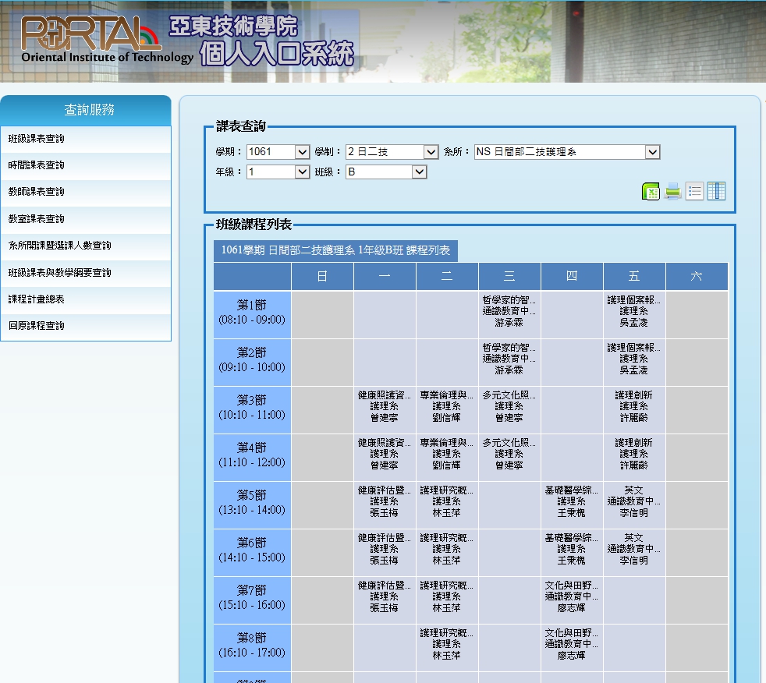Open the 學期 1061 dropdown
This screenshot has height=683, width=766.
click(278, 152)
